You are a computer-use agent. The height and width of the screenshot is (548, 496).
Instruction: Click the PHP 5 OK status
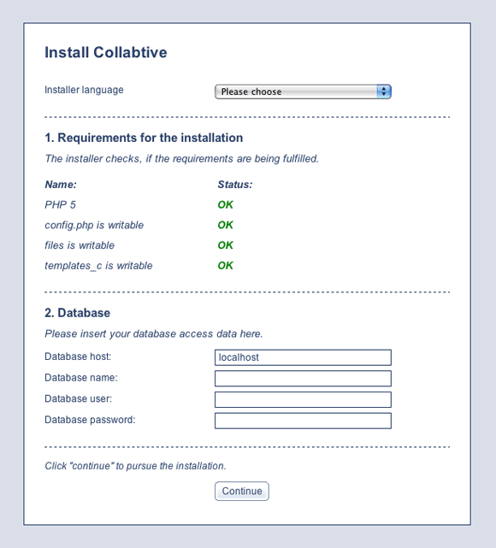[x=226, y=204]
